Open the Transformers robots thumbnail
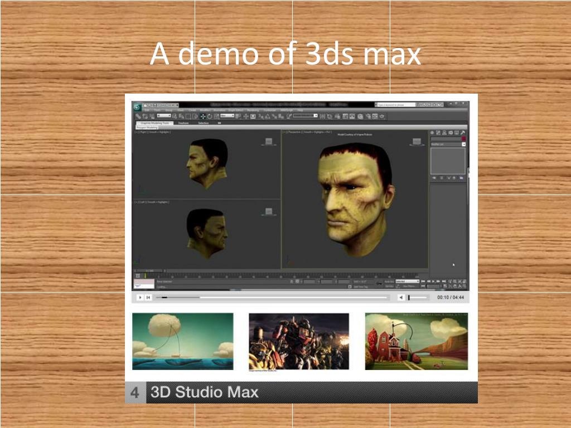The image size is (571, 428). (x=299, y=342)
